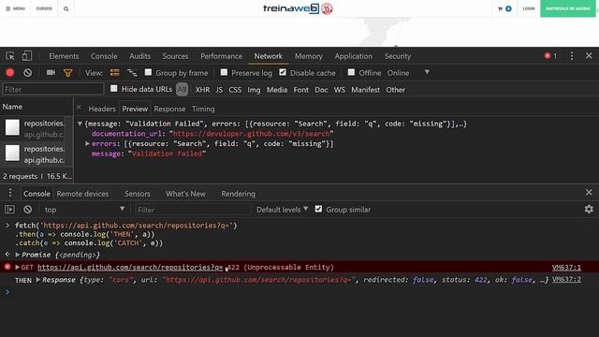The width and height of the screenshot is (599, 337).
Task: Select the second repositories request
Action: tap(37, 154)
